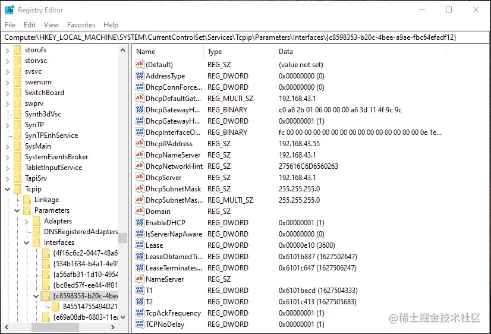Collapse the {c8598353-b20c-4be key node
This screenshot has width=491, height=334.
(36, 296)
